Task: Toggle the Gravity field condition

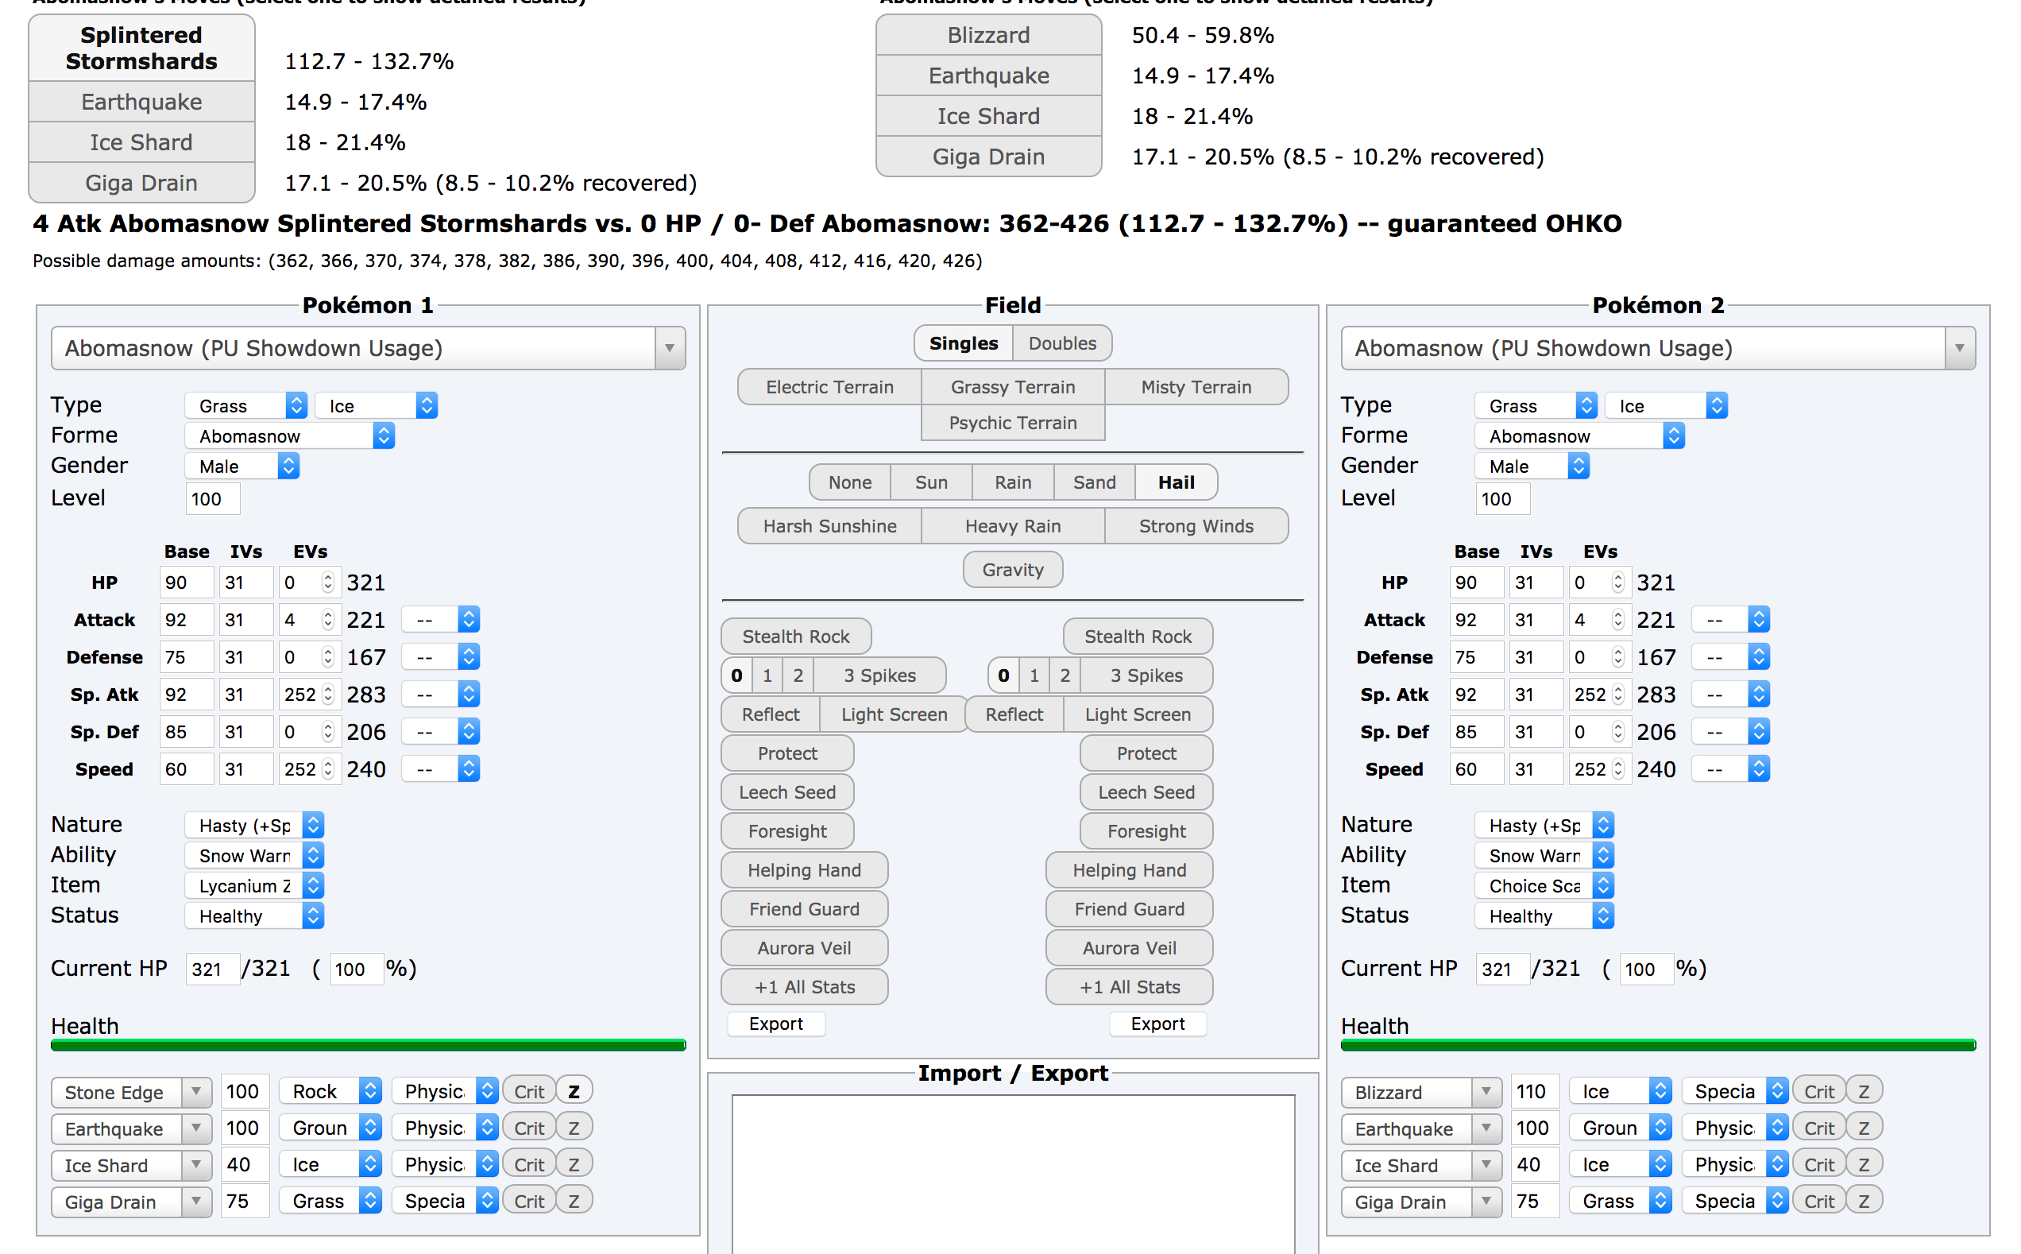Action: 1011,570
